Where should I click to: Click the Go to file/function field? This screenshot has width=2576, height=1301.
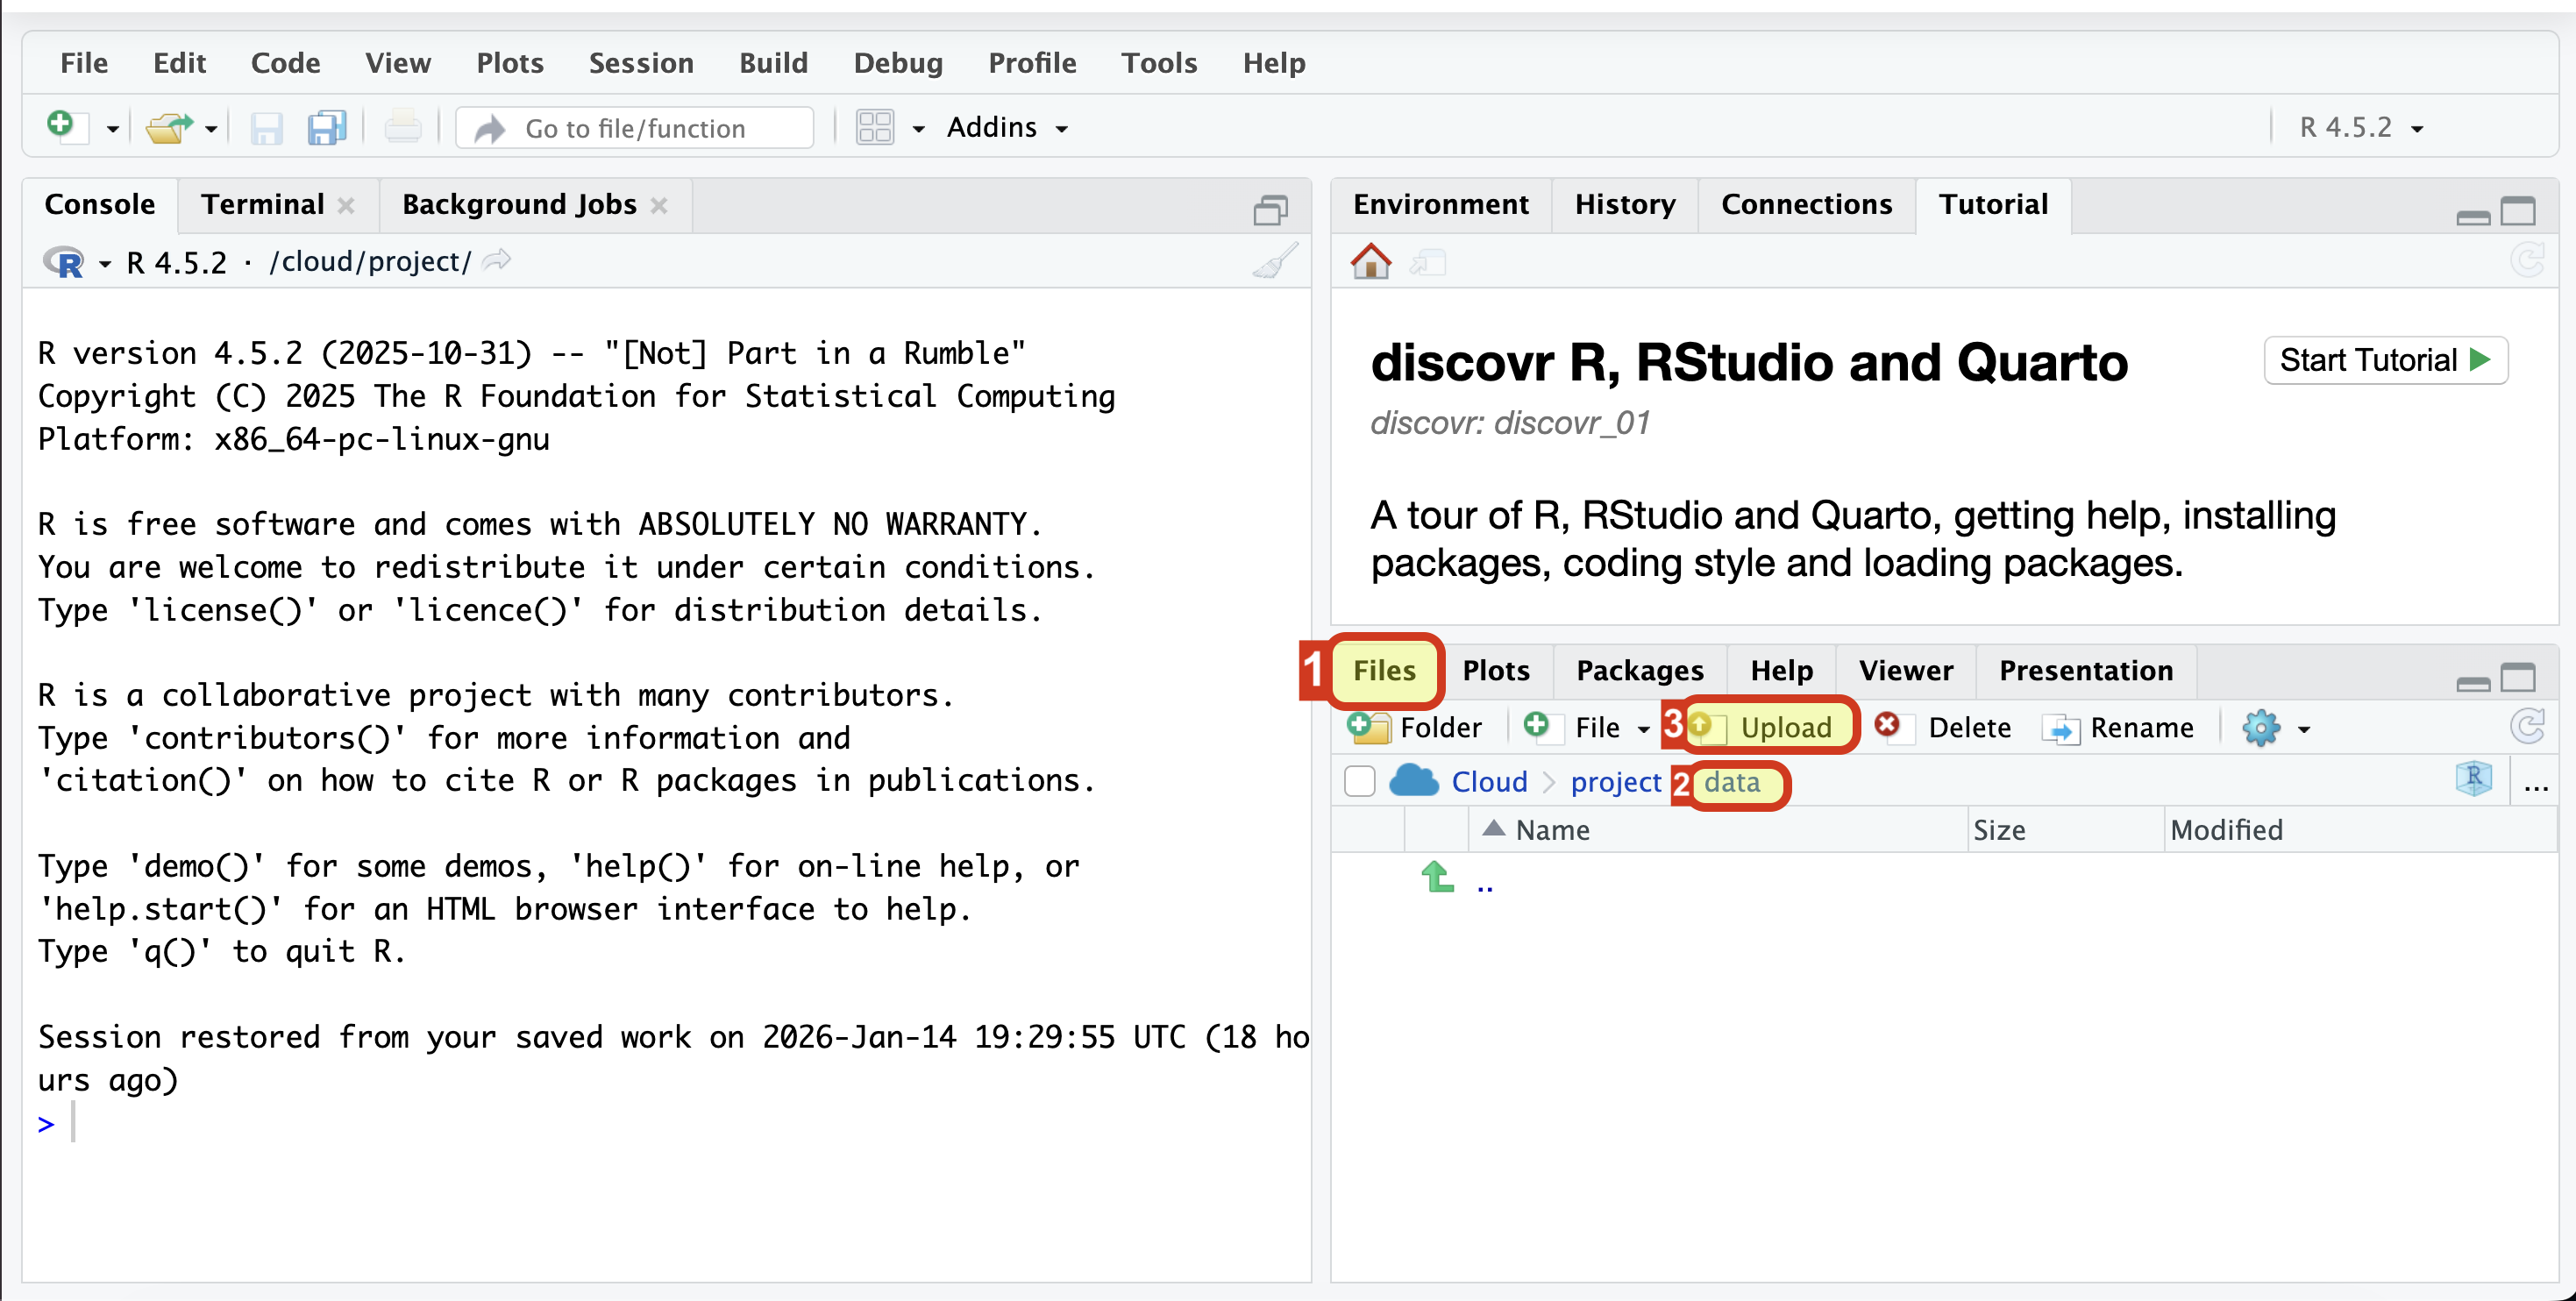(634, 128)
